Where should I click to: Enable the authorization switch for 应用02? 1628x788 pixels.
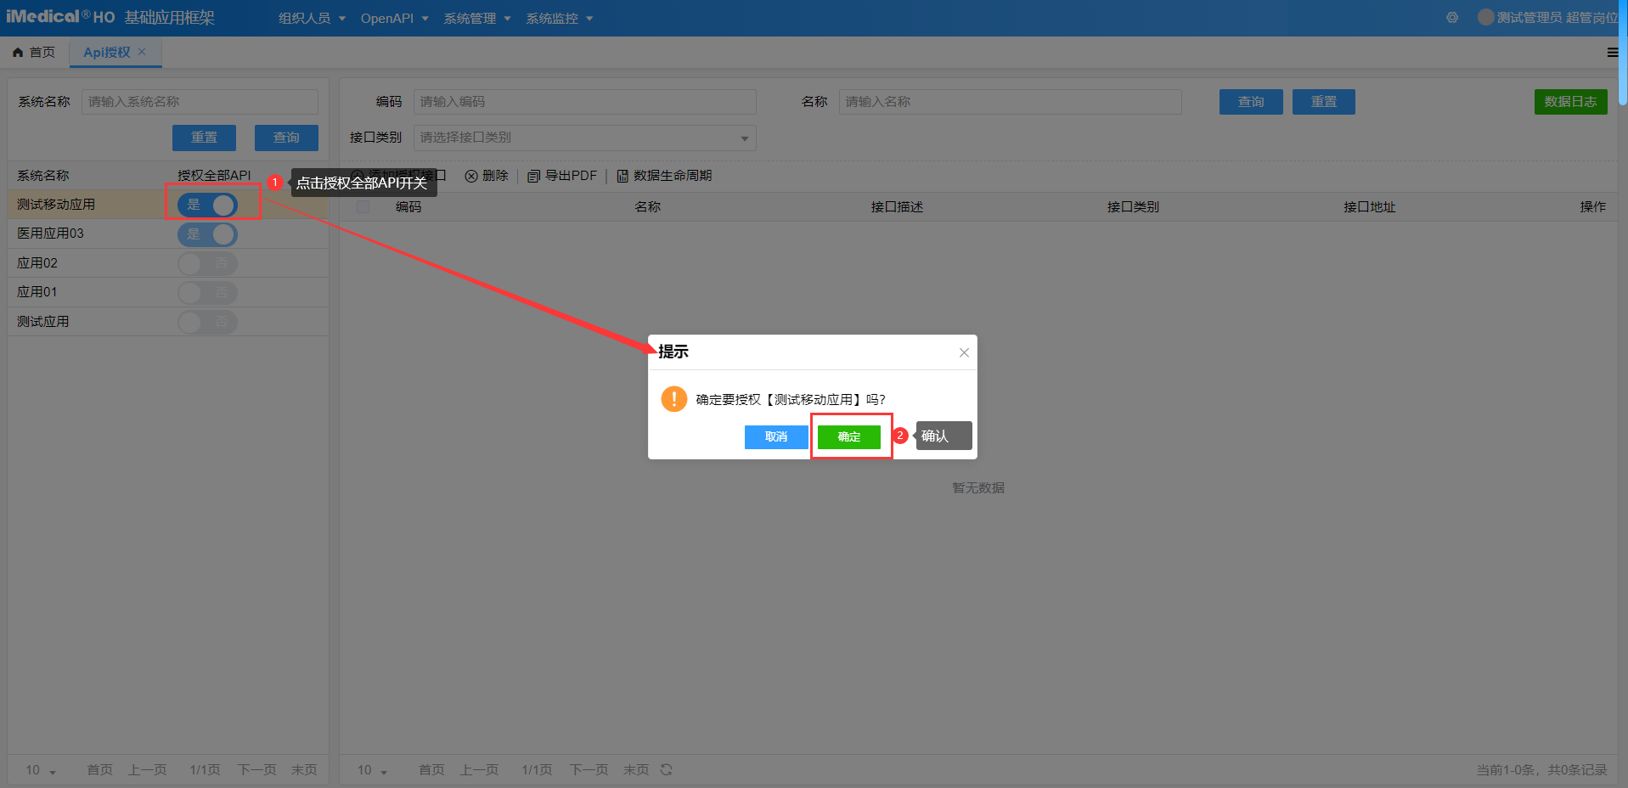coord(207,263)
